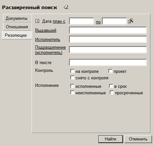Switch to the Отношения tab

[x=17, y=27]
